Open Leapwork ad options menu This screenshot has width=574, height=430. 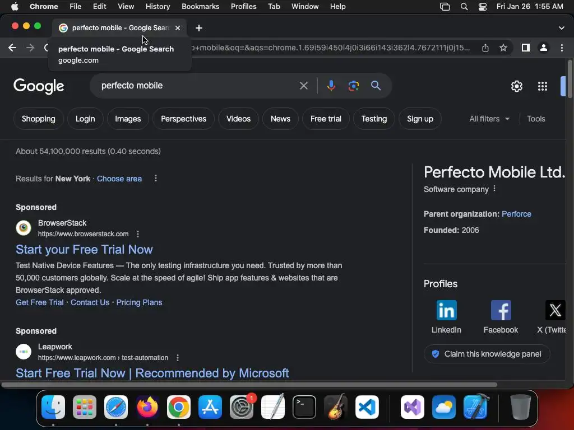178,358
